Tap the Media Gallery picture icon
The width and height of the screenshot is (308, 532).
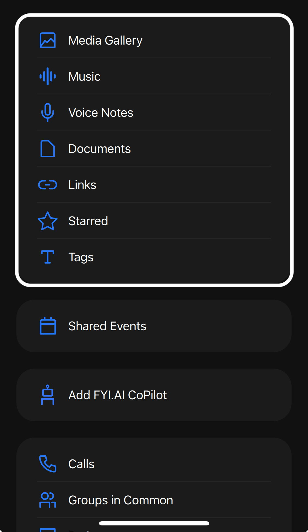tap(48, 40)
